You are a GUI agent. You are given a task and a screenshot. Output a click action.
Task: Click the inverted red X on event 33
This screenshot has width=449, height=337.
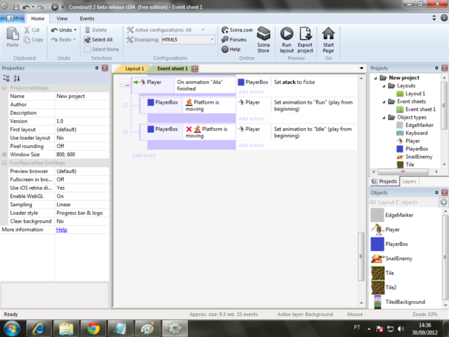pyautogui.click(x=189, y=130)
